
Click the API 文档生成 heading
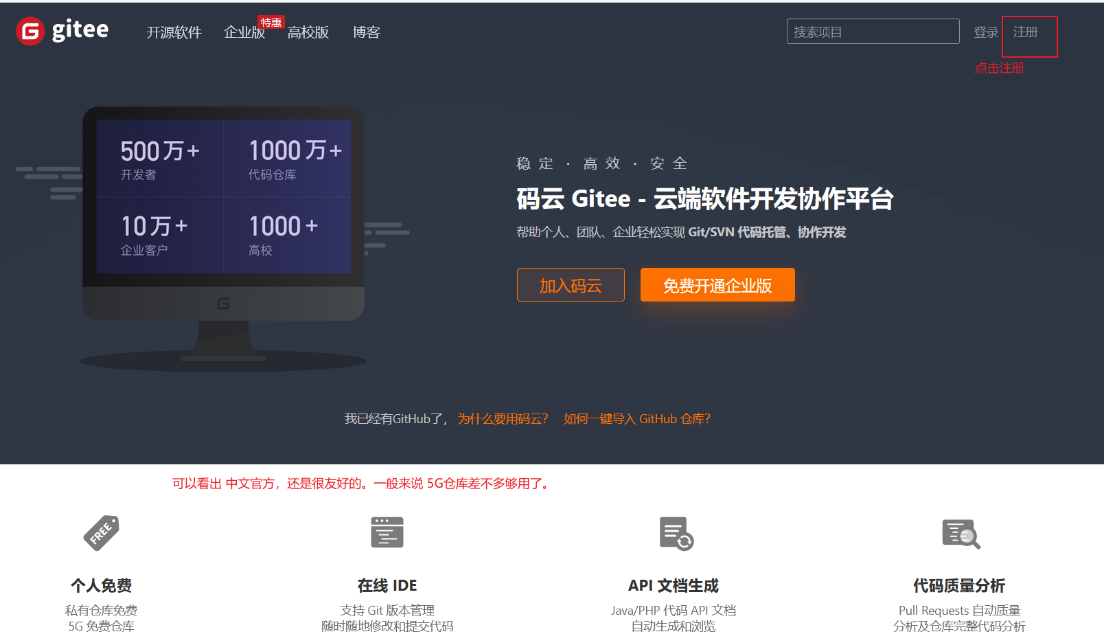point(674,586)
